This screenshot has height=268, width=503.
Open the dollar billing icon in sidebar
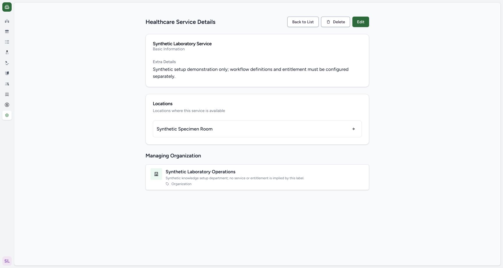(x=7, y=105)
